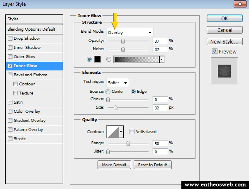Enable the Drop Shadow checkbox
The width and height of the screenshot is (249, 189).
(x=10, y=39)
